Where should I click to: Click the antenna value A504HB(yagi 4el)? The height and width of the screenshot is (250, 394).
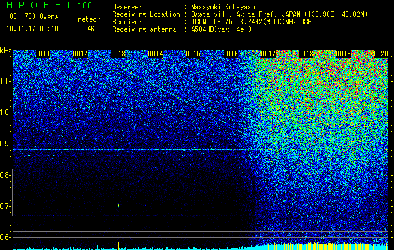221,29
